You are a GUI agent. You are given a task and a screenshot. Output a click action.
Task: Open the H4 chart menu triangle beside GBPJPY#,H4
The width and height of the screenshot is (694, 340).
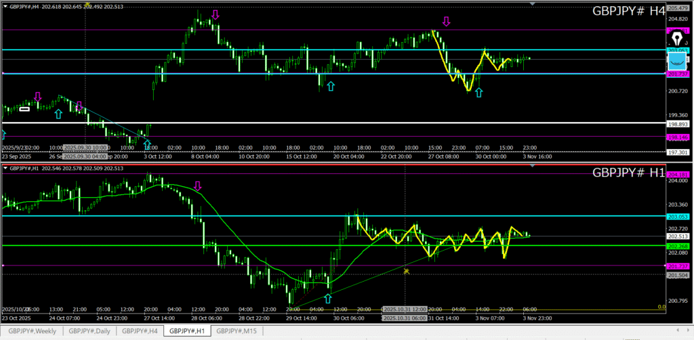[4, 5]
